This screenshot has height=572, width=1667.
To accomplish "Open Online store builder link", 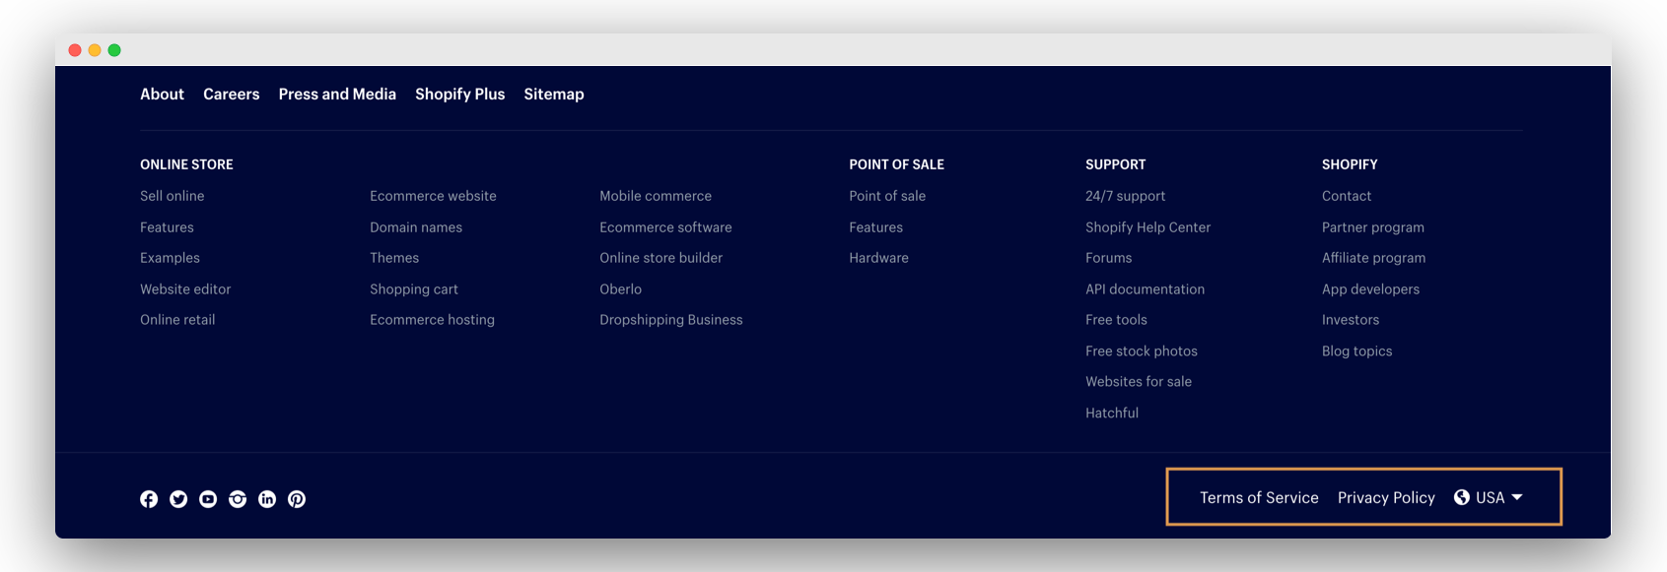I will (660, 258).
